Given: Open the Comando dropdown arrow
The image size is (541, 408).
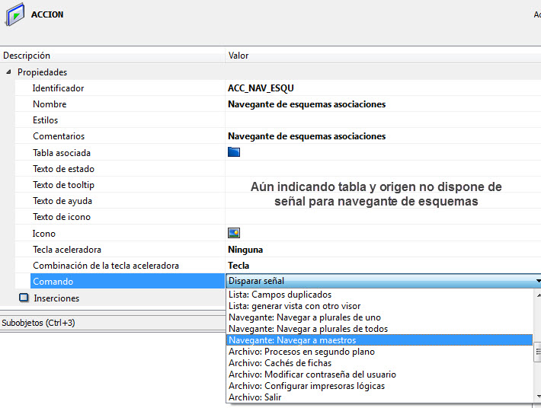Looking at the screenshot, I should tap(537, 282).
